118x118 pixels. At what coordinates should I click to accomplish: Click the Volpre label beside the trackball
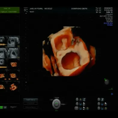click(x=63, y=104)
